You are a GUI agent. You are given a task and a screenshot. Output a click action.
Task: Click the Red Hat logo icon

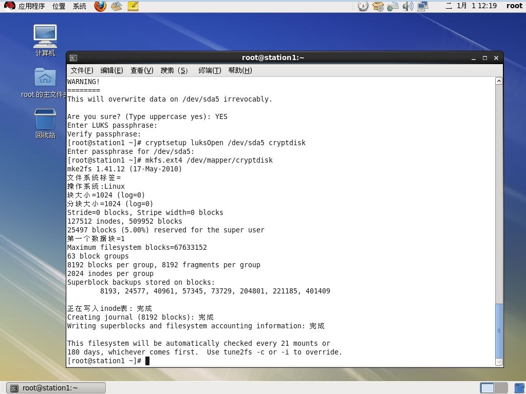9,6
